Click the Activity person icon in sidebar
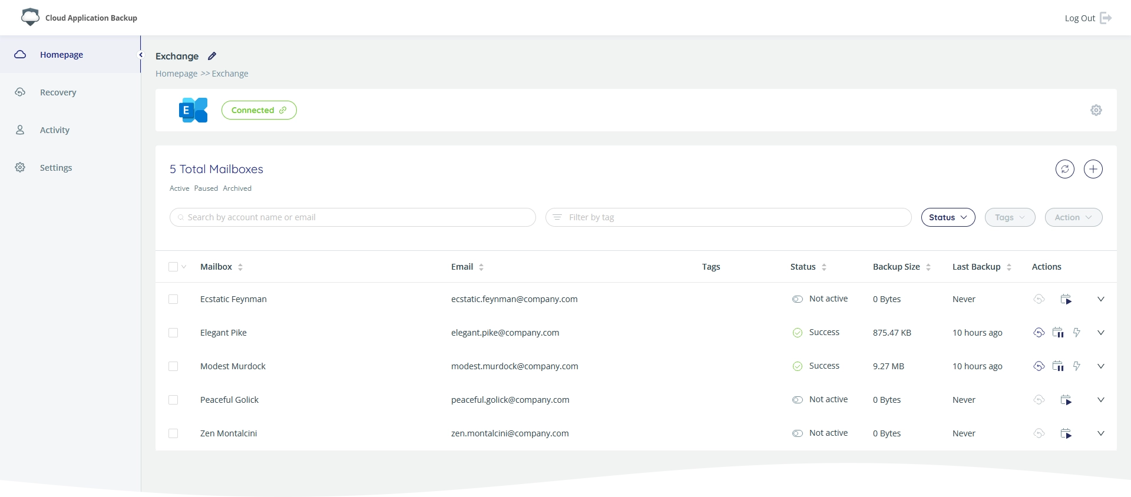 click(x=20, y=130)
